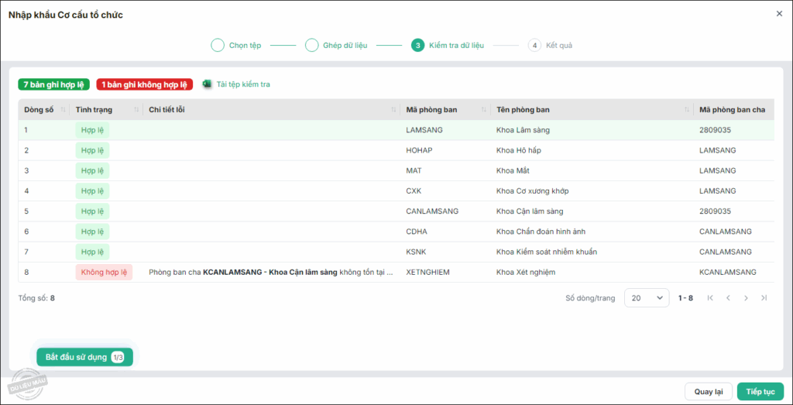The width and height of the screenshot is (793, 405).
Task: Close the Nhập khẩu Cơ cấu tổ chức dialog
Action: [779, 13]
